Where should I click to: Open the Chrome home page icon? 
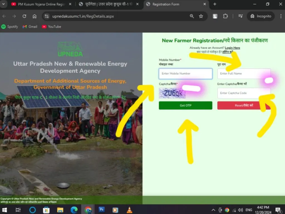tap(35, 16)
